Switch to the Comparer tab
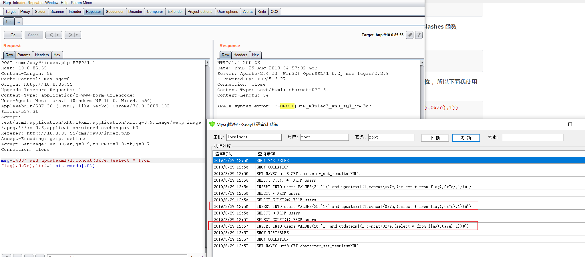Image resolution: width=585 pixels, height=257 pixels. [x=155, y=11]
